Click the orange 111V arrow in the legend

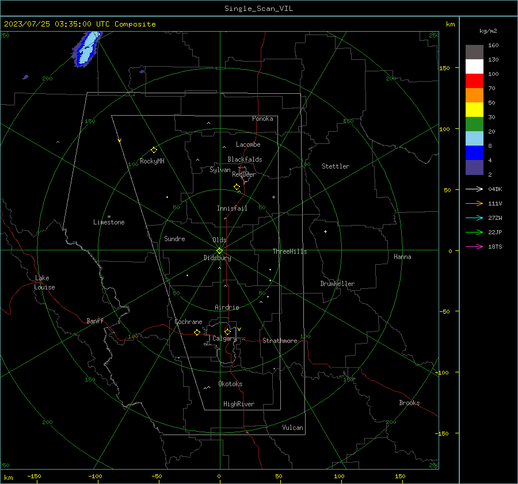coord(474,204)
